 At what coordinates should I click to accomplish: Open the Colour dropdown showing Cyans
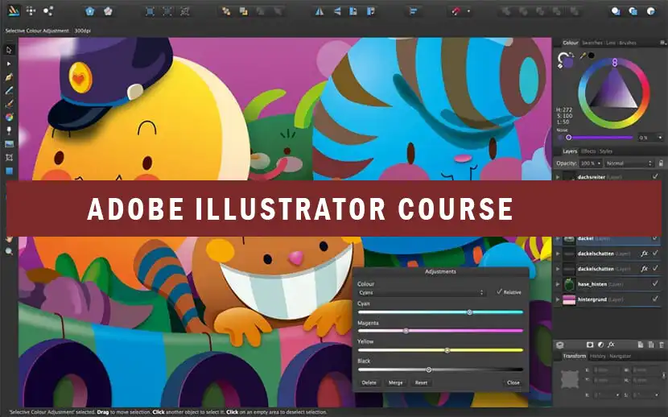[422, 292]
